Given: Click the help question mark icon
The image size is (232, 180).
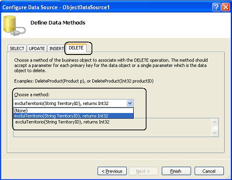Looking at the screenshot, I should point(216,7).
